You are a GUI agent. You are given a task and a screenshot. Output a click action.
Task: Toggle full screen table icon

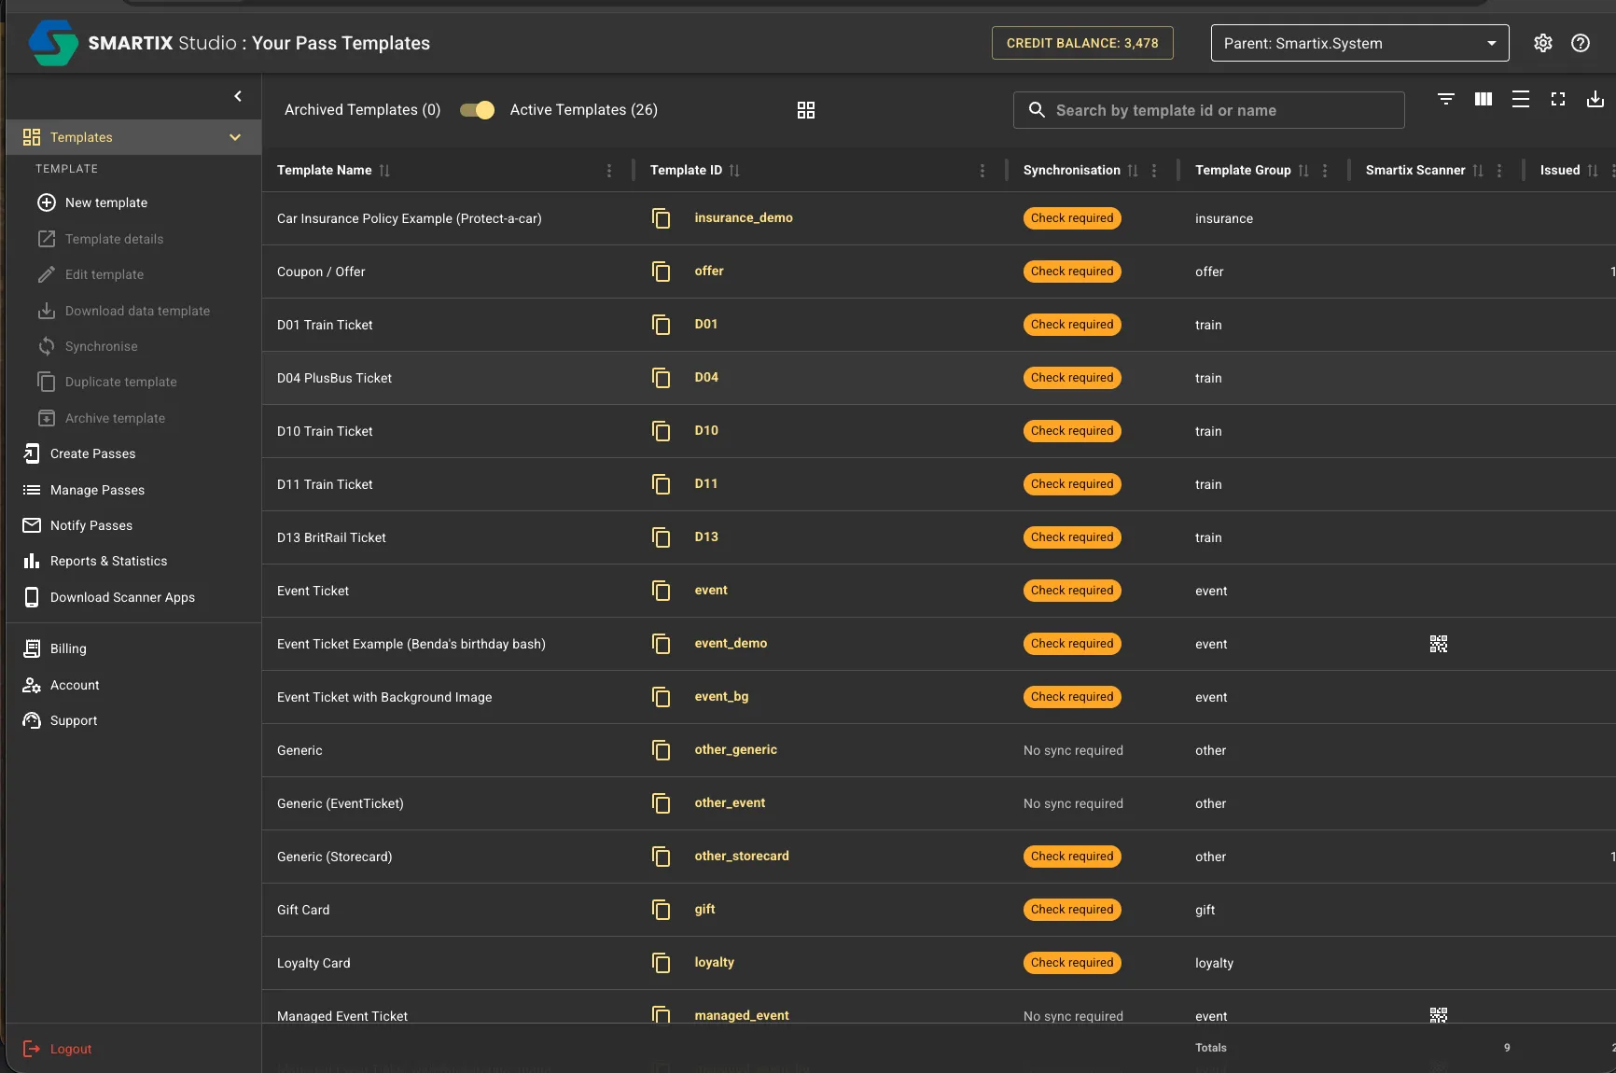(x=1558, y=99)
